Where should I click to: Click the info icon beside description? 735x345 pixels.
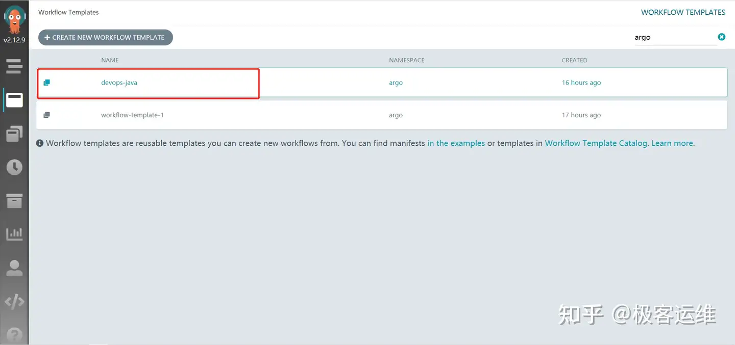pyautogui.click(x=40, y=144)
